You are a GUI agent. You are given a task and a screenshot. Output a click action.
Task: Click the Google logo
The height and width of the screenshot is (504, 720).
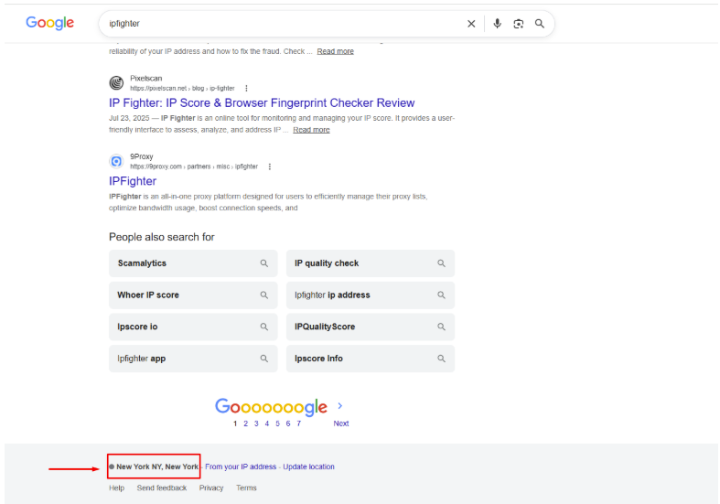49,23
